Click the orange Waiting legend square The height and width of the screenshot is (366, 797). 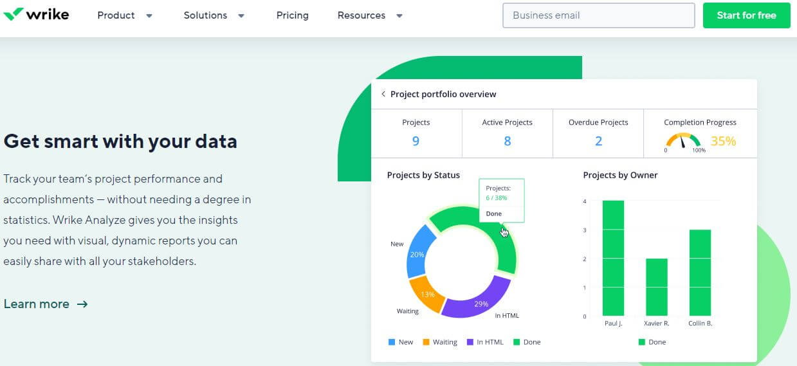[426, 342]
